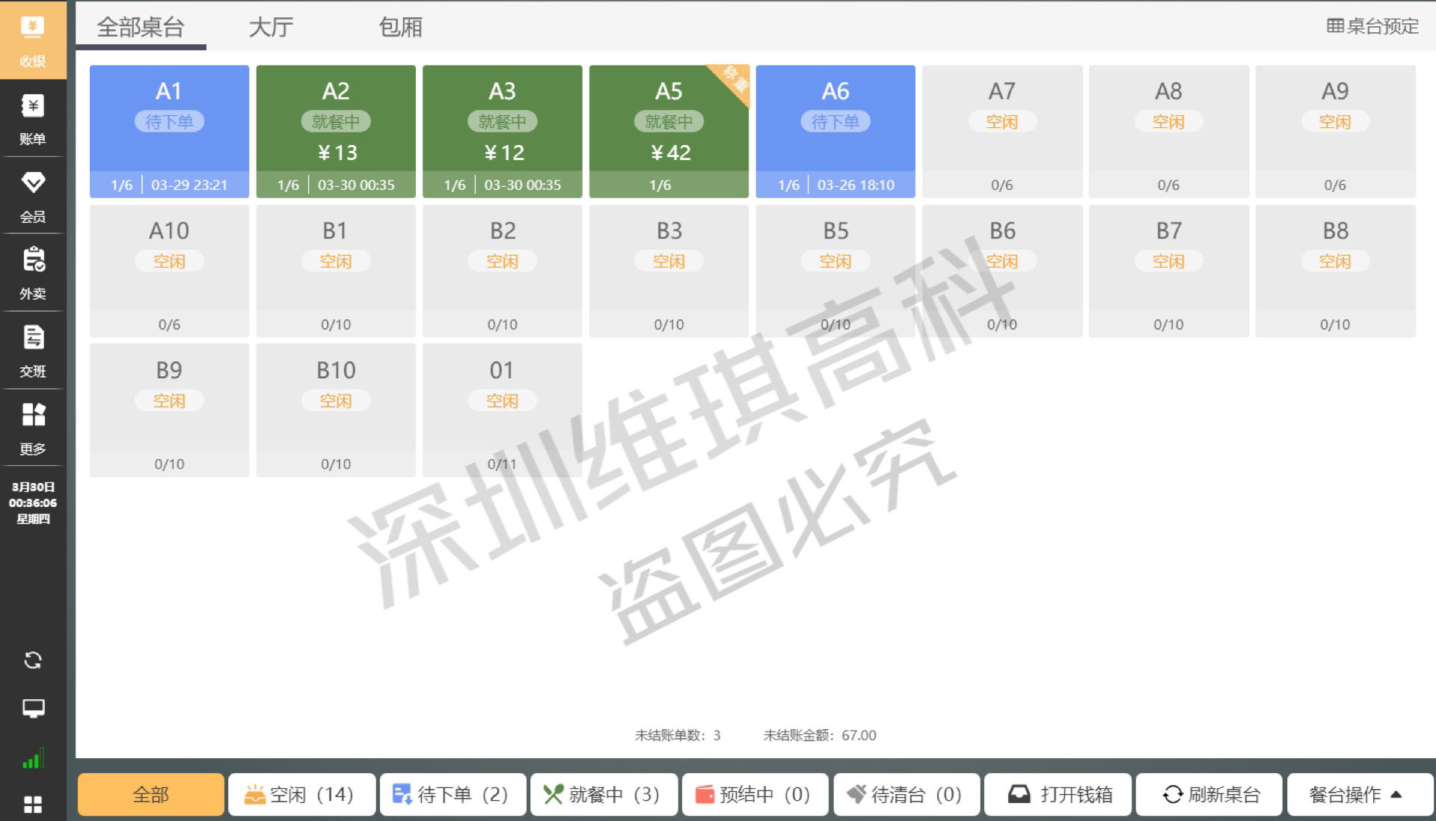The image size is (1436, 821).
Task: Filter tables by 待下单 (2)
Action: (x=452, y=794)
